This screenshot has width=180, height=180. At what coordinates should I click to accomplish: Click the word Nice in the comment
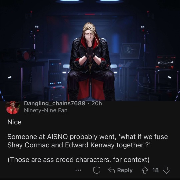point(14,122)
